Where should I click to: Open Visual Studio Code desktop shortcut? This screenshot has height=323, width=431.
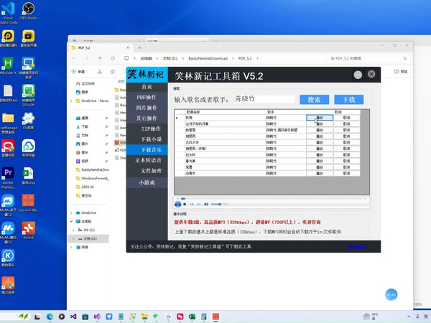(8, 12)
